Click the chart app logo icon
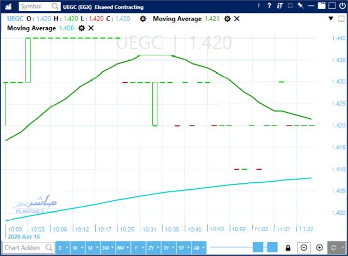 pos(9,6)
